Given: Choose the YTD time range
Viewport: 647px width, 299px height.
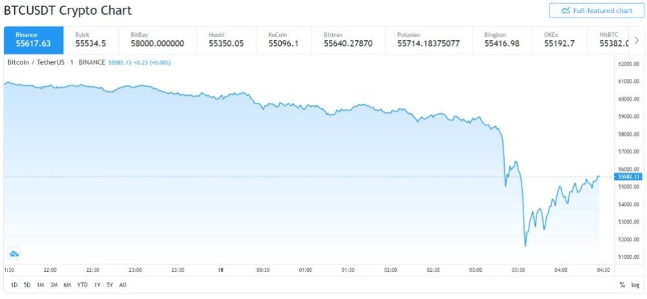Looking at the screenshot, I should (82, 285).
